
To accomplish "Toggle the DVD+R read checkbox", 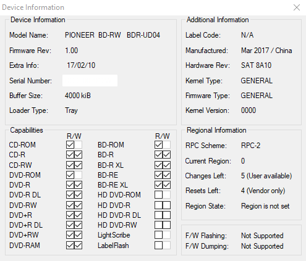I will point(70,215).
